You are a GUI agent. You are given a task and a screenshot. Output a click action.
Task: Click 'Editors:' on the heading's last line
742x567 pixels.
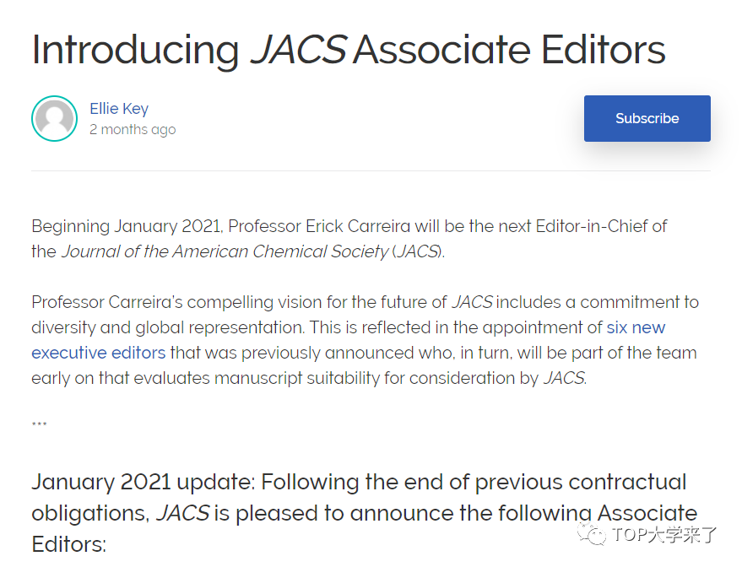click(x=68, y=544)
